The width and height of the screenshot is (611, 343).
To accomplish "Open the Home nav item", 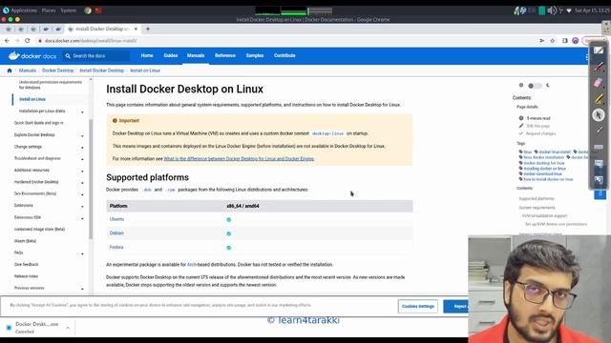I will tap(147, 55).
